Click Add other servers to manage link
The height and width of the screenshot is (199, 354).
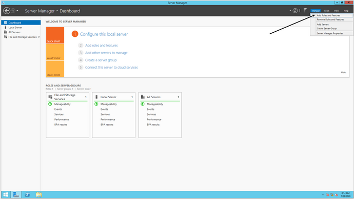[x=106, y=53]
